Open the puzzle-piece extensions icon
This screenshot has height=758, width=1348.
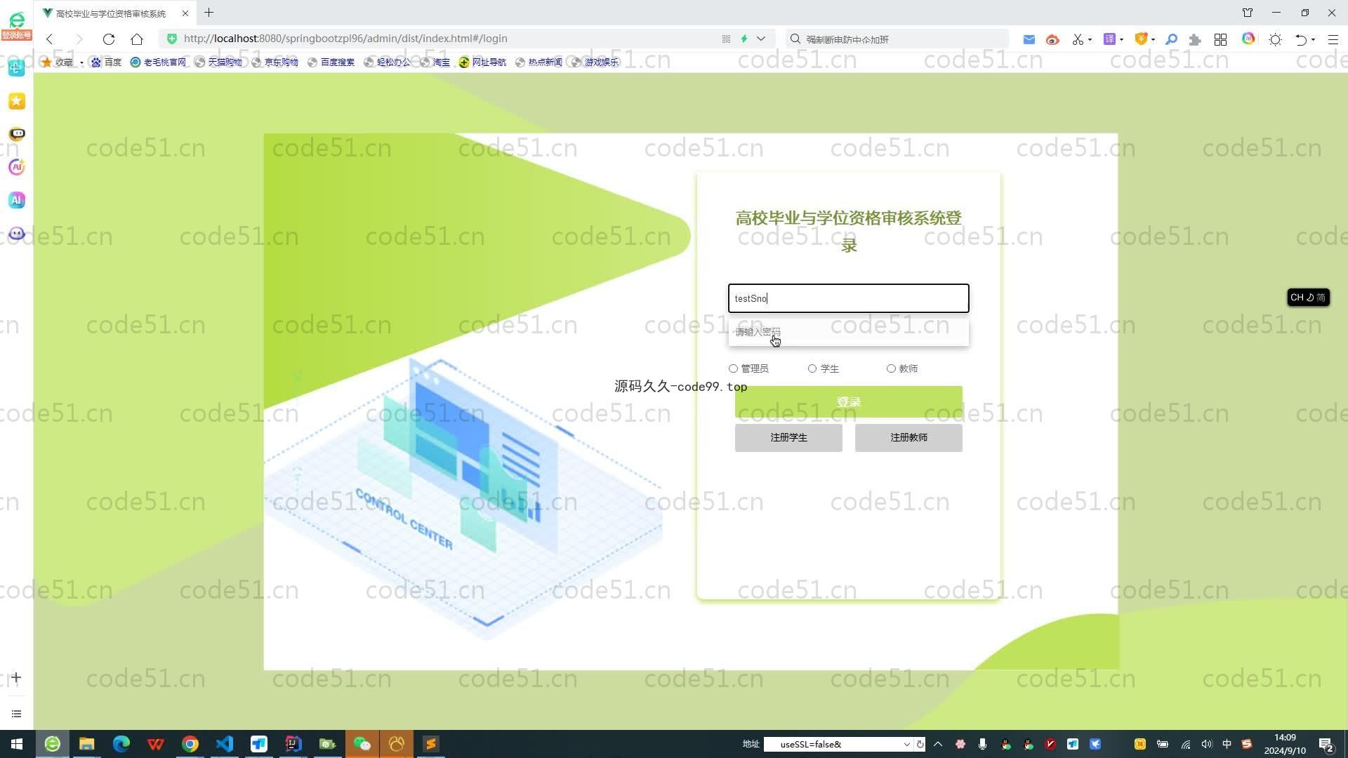tap(1195, 39)
